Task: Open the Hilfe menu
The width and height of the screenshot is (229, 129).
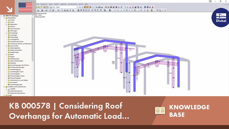Action: (x=86, y=4)
